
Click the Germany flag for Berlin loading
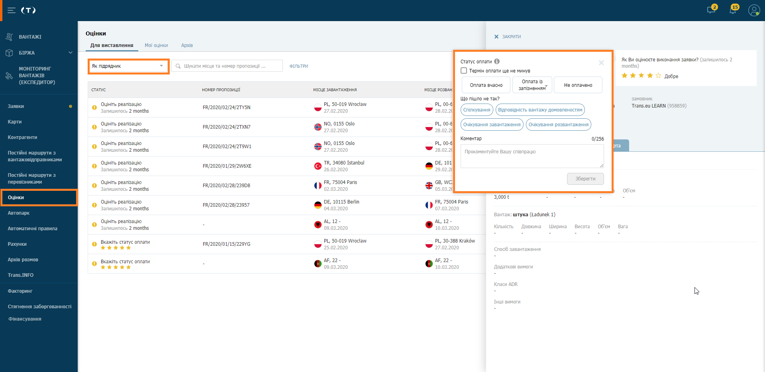pos(318,205)
